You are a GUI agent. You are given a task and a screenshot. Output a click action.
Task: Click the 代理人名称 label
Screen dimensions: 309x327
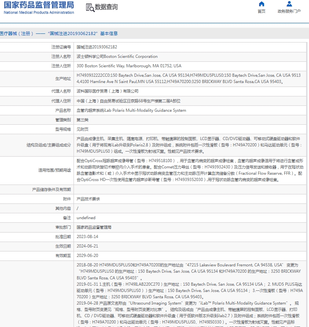(61, 91)
